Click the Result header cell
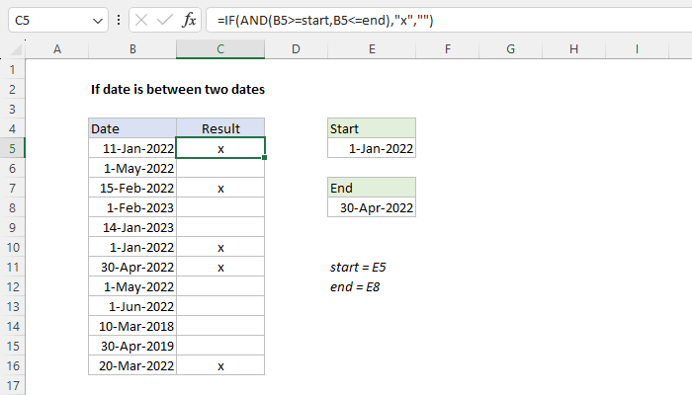Image resolution: width=692 pixels, height=395 pixels. 220,128
